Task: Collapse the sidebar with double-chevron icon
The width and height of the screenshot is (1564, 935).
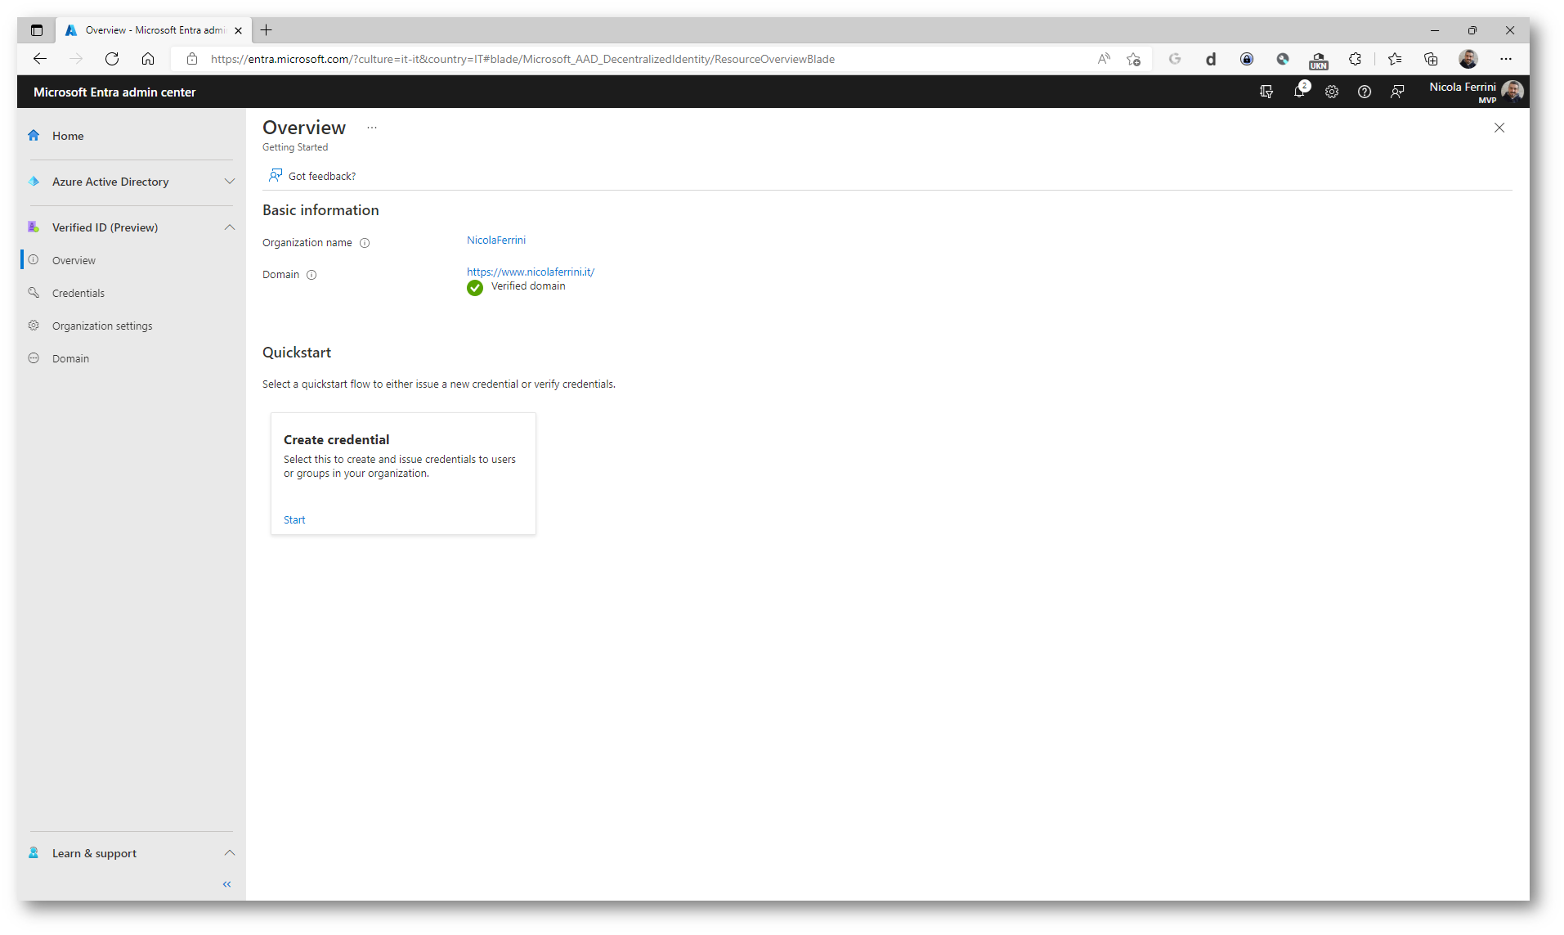Action: (x=227, y=884)
